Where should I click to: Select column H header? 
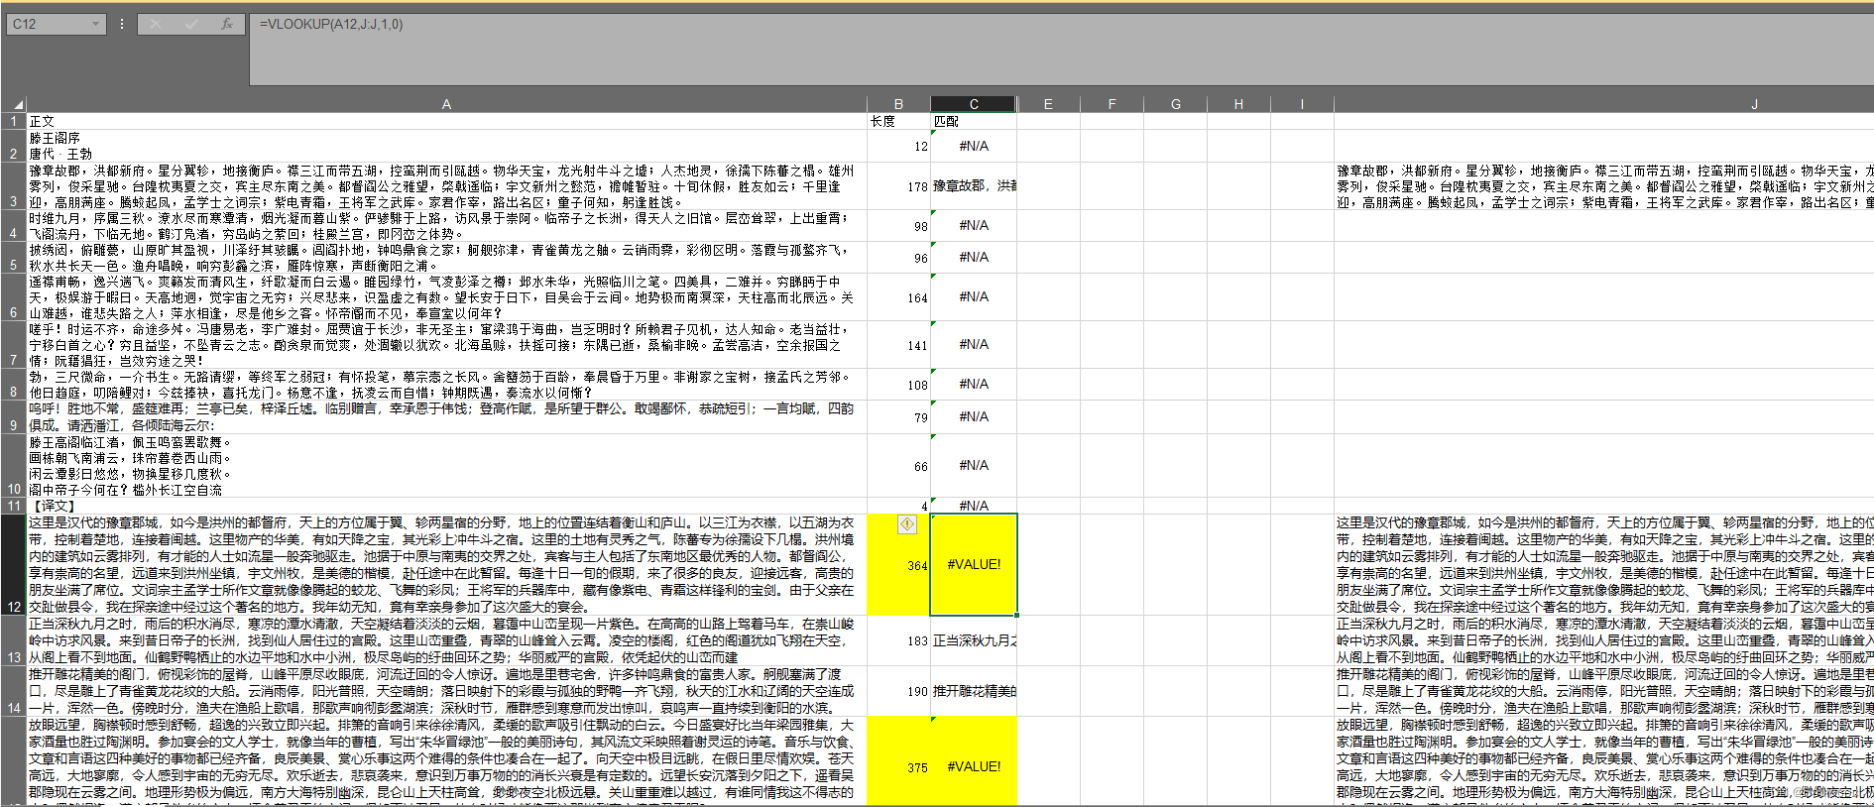coord(1238,104)
